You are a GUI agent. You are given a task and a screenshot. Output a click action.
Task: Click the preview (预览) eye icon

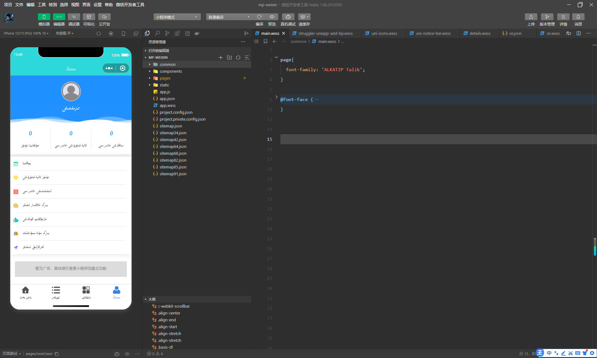[x=272, y=17]
